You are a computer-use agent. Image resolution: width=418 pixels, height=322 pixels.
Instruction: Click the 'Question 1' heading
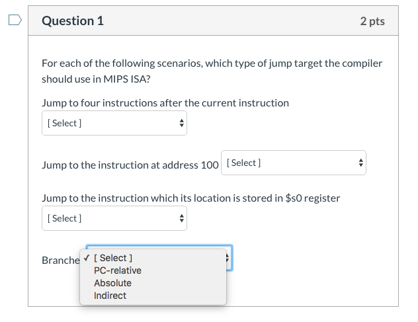click(73, 21)
